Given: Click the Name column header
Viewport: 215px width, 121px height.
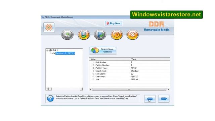Looking at the screenshot, I should [110, 59].
